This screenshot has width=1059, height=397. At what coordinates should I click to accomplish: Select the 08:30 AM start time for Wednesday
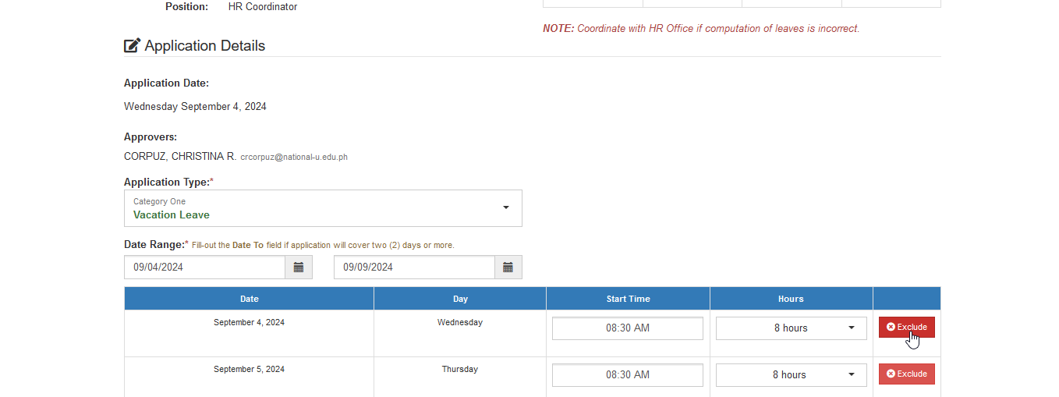click(628, 328)
